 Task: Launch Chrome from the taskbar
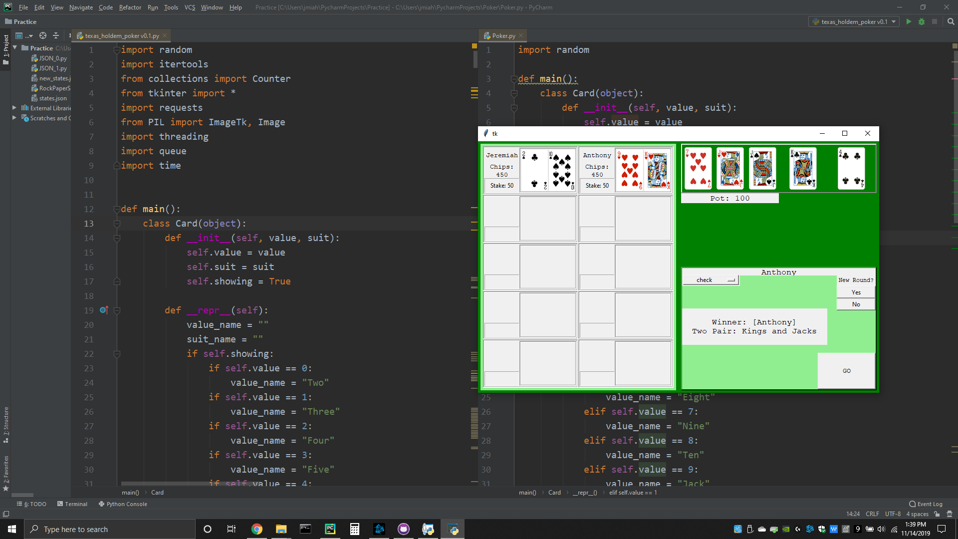pyautogui.click(x=256, y=529)
